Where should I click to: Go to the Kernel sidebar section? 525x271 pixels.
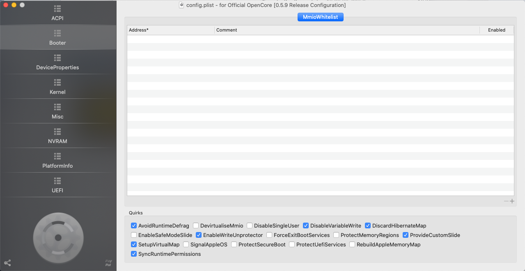[x=57, y=87]
